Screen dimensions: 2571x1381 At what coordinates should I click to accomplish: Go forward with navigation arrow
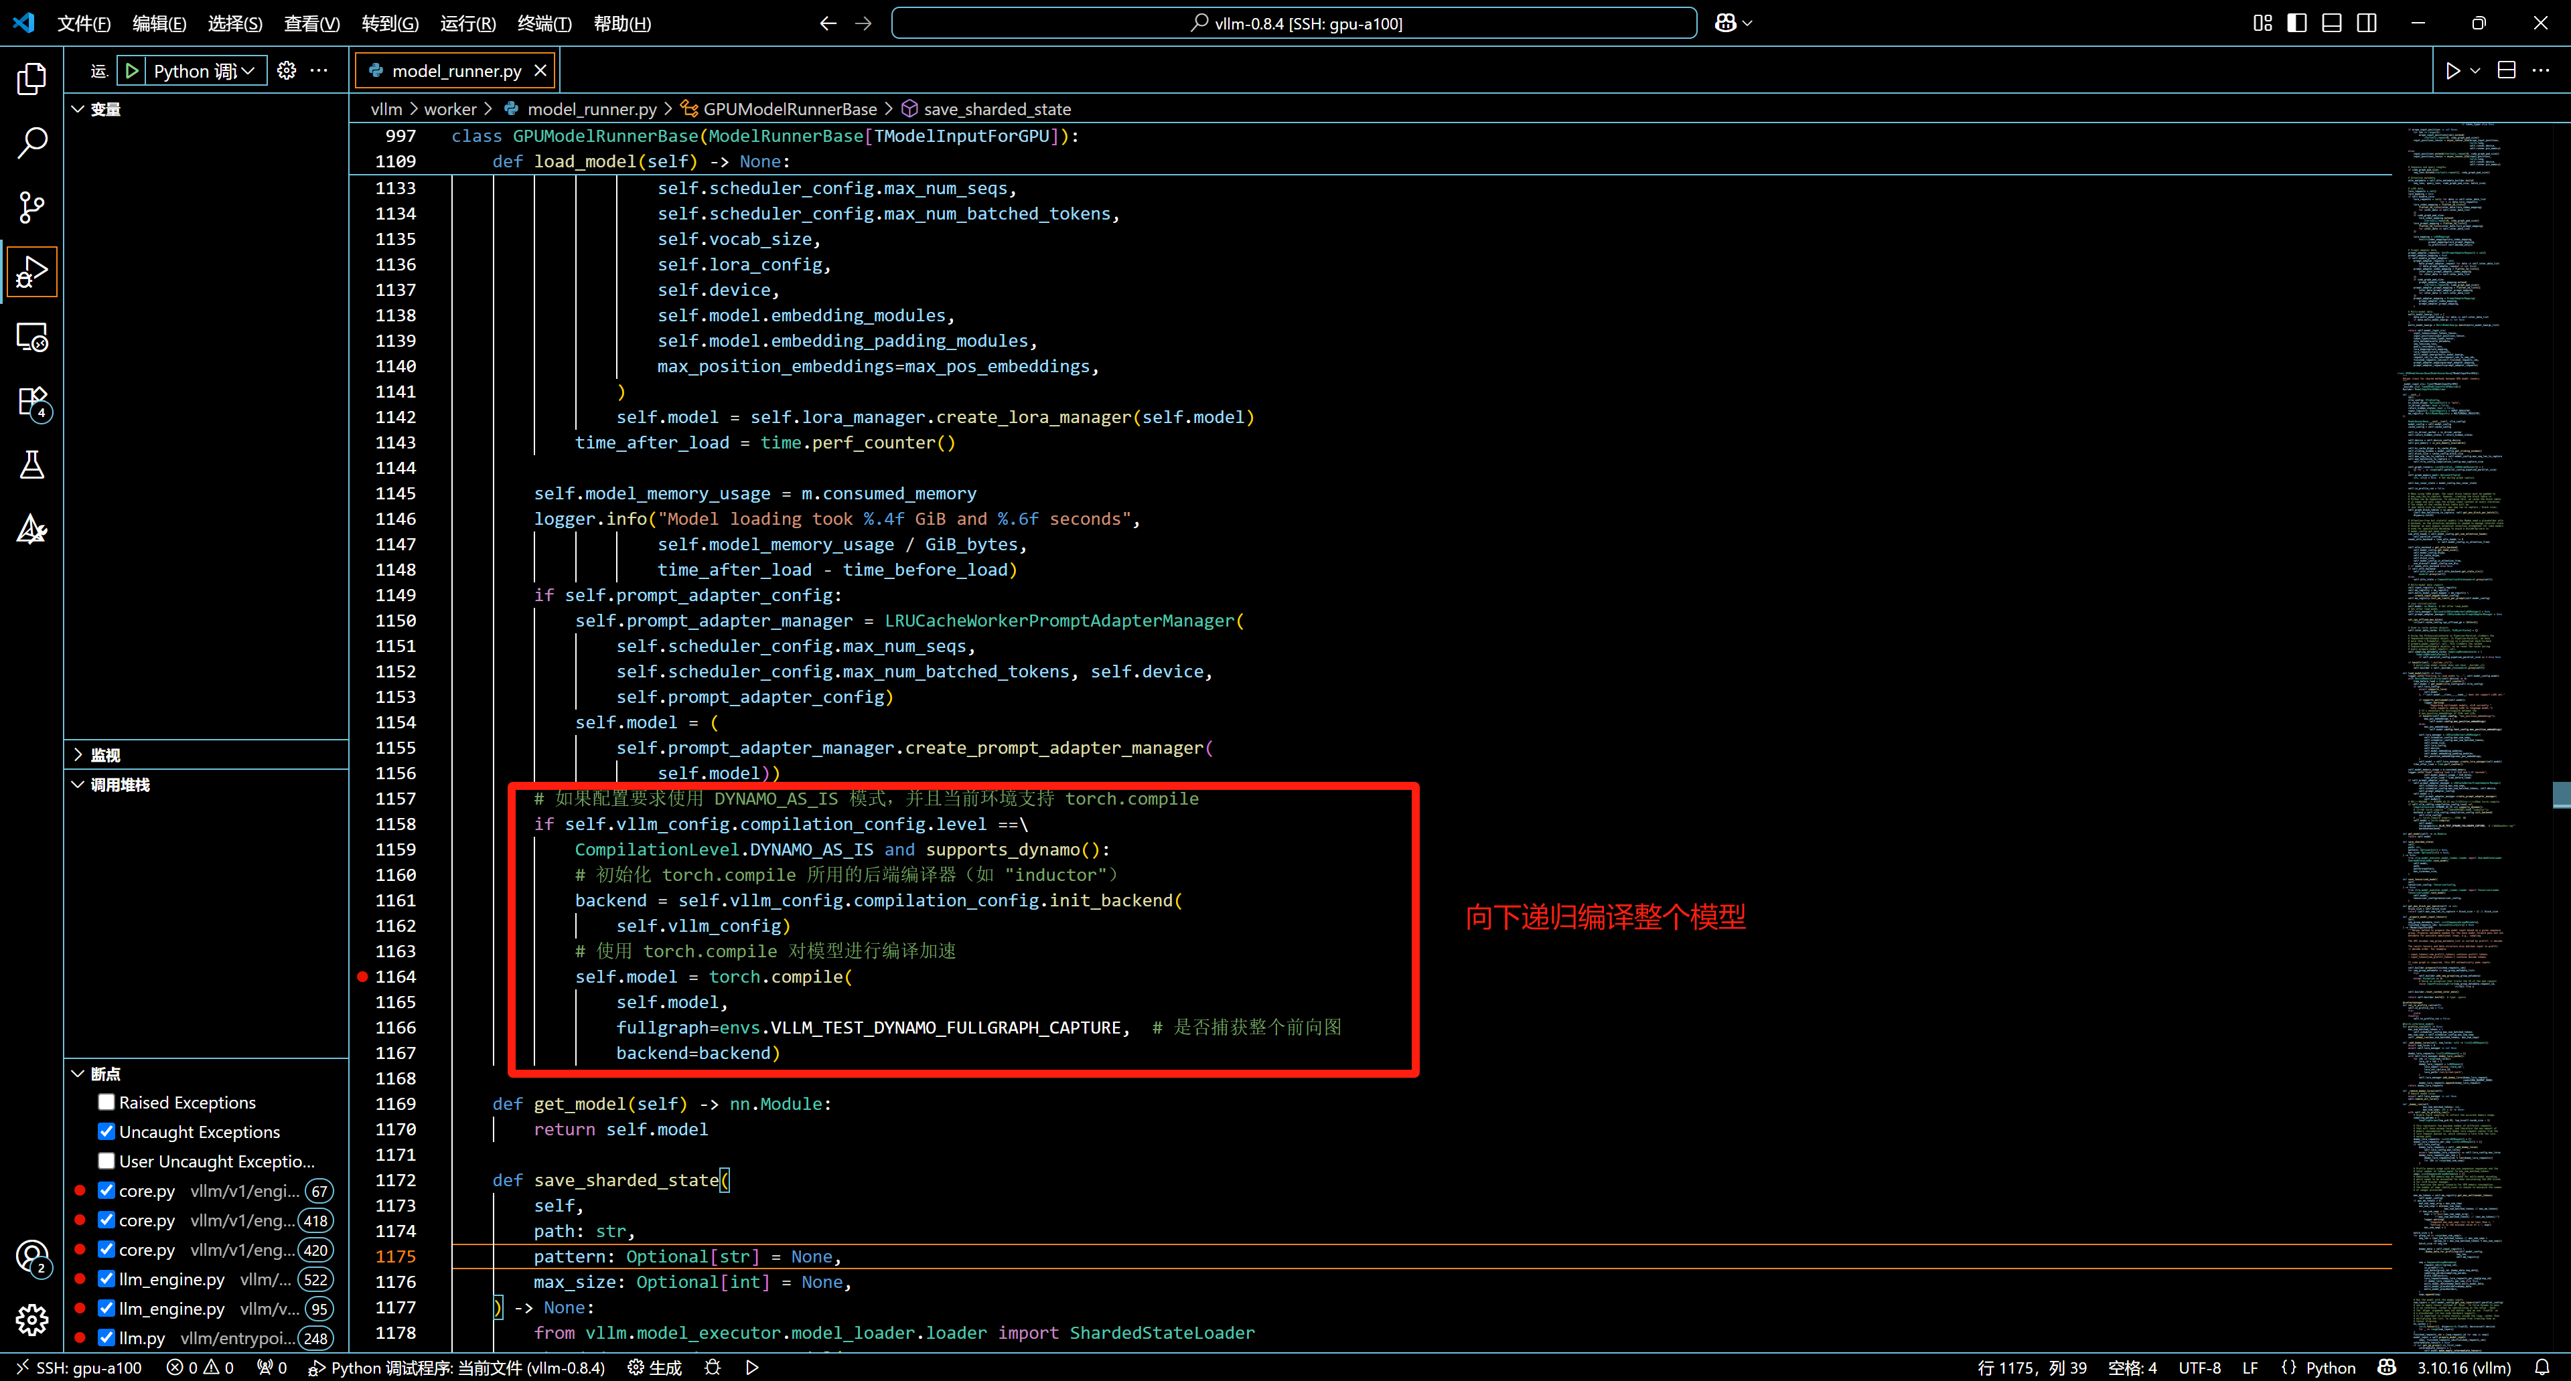point(863,23)
